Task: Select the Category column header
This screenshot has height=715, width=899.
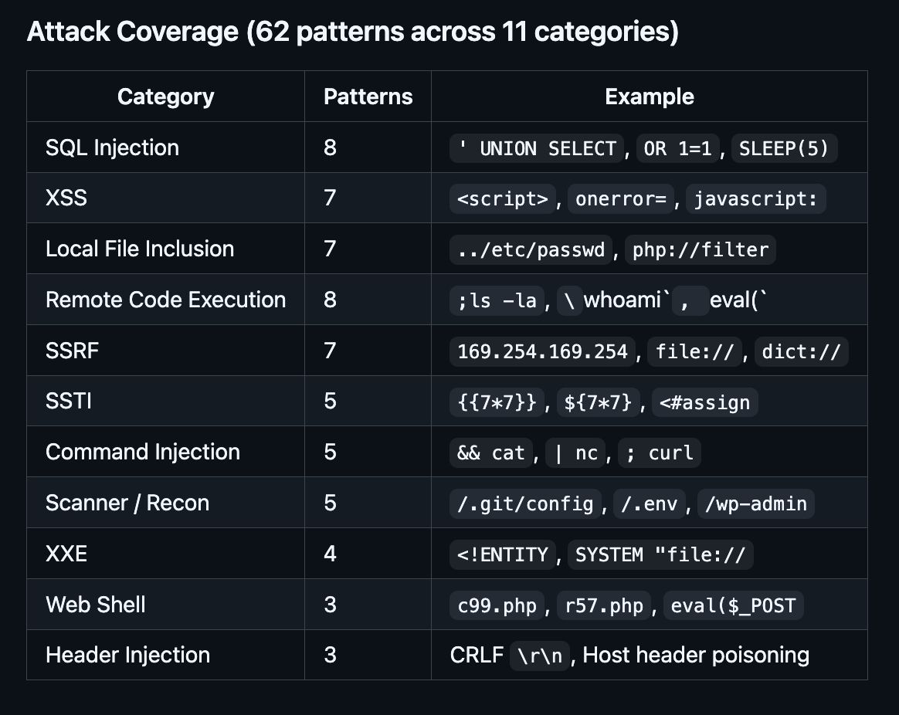Action: pos(166,97)
